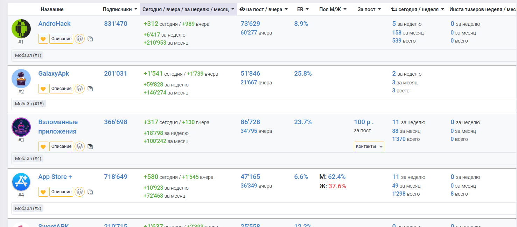Select 'Сегодня / вчера / за неделю / месяц' header
517x227 pixels.
point(188,9)
